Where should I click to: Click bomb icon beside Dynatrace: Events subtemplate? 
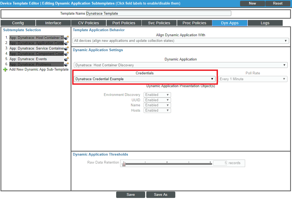[x=67, y=59]
